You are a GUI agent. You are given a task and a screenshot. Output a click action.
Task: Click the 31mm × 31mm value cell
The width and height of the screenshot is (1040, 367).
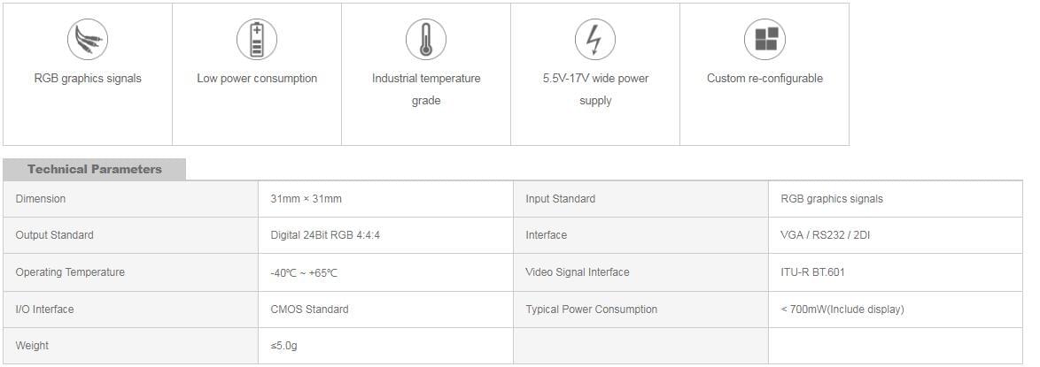coord(385,199)
